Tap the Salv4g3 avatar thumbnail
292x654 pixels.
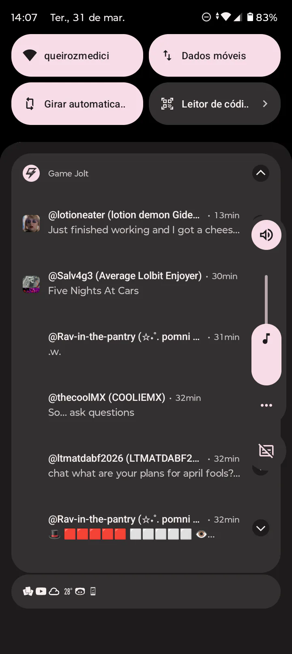point(31,284)
